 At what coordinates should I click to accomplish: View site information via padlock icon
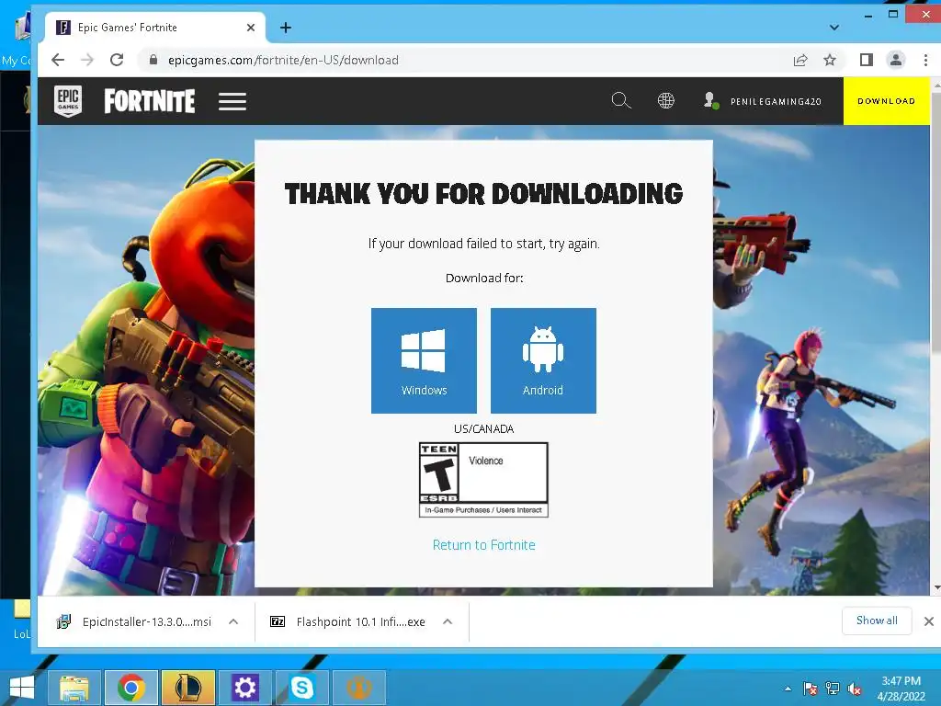[153, 60]
